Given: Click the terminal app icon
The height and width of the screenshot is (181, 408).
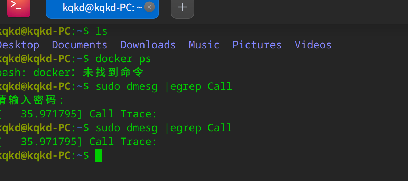Looking at the screenshot, I should point(18,8).
